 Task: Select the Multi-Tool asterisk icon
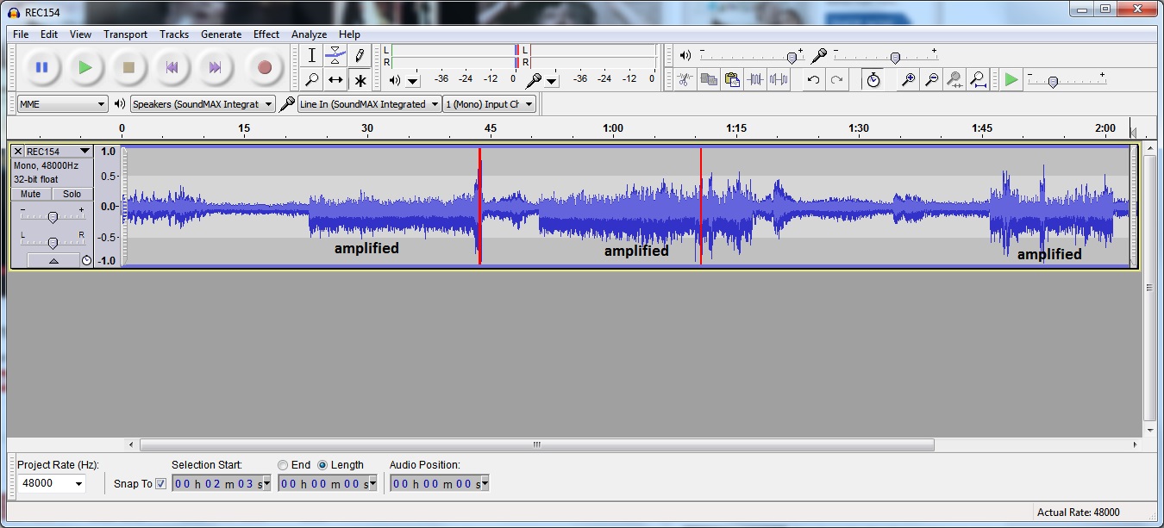(x=360, y=80)
